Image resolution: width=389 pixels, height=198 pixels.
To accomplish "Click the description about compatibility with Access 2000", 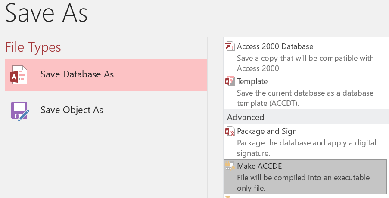I will click(305, 63).
